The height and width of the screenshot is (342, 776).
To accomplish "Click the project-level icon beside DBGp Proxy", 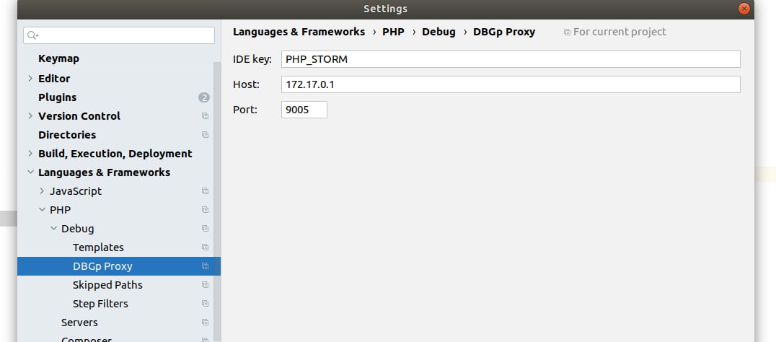I will [x=205, y=266].
